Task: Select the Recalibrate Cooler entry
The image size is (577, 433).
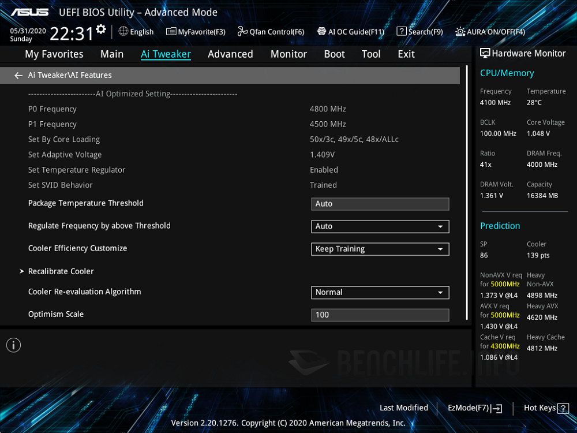Action: [60, 271]
